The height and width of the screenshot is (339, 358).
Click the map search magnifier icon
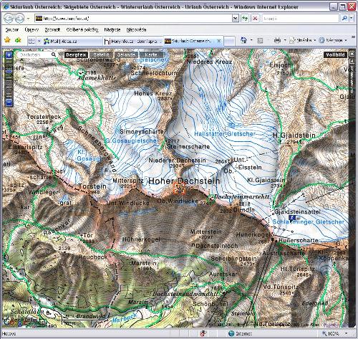[54, 54]
